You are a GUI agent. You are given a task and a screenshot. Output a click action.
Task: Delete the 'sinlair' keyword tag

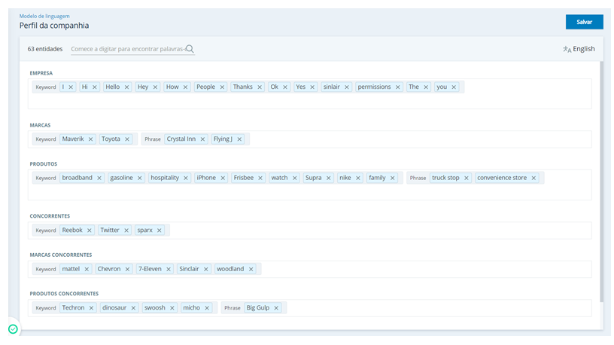pos(347,87)
